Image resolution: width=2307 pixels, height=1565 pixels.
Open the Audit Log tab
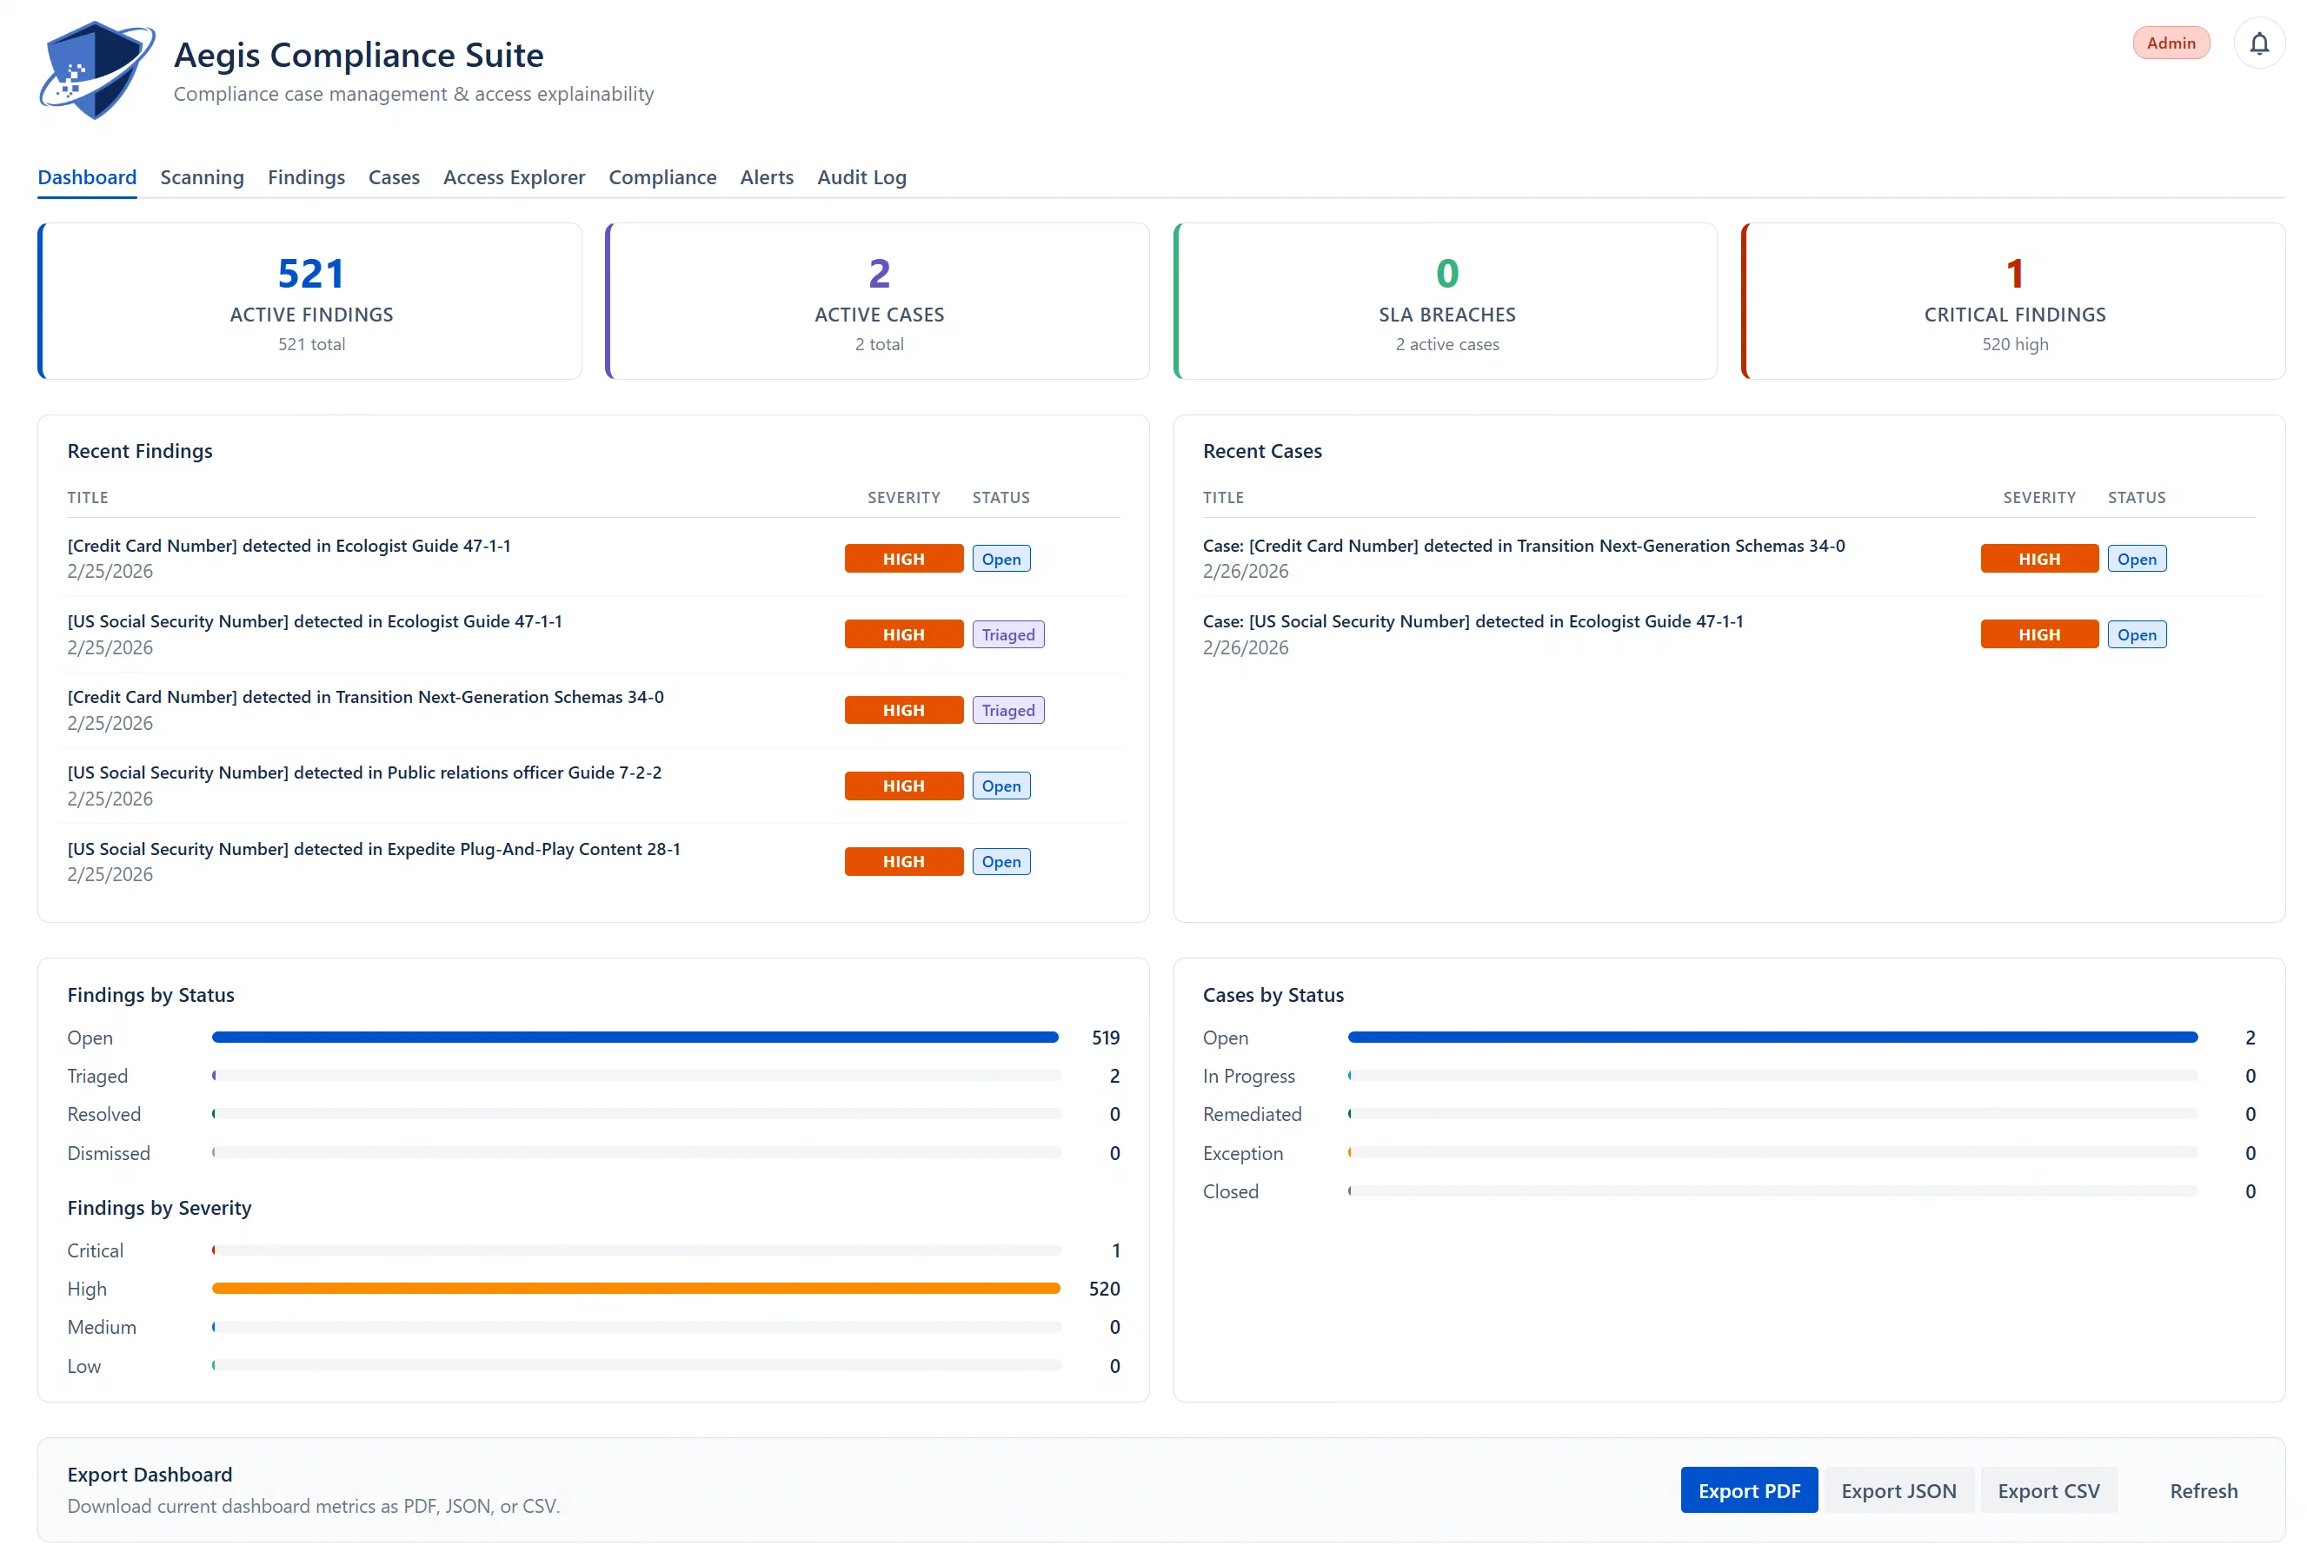tap(861, 177)
